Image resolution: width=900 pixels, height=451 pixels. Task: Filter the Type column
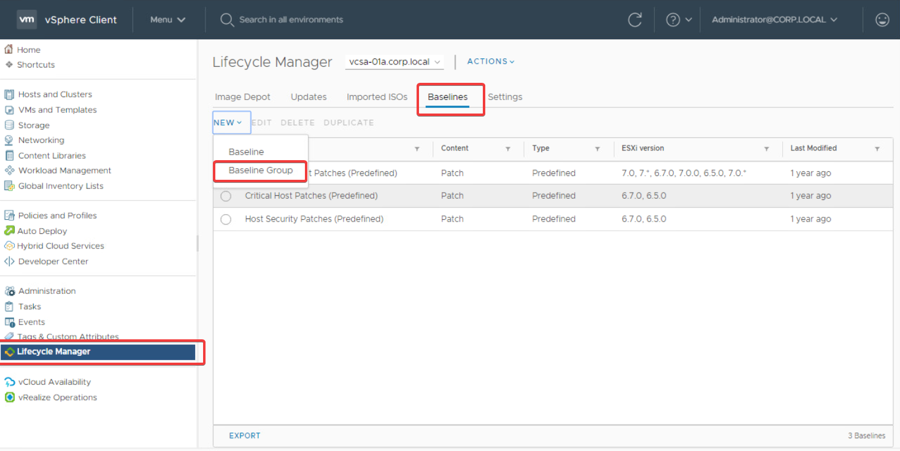598,149
